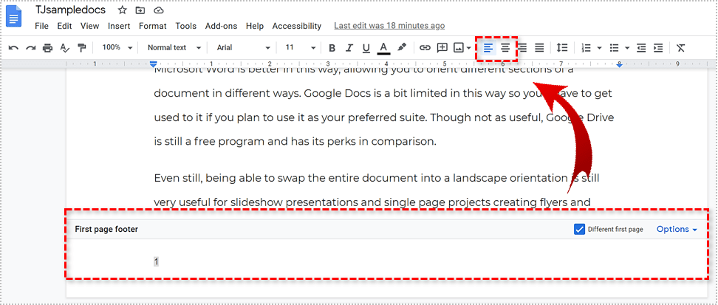Expand the Arial font dropdown
718x305 pixels.
(x=243, y=48)
